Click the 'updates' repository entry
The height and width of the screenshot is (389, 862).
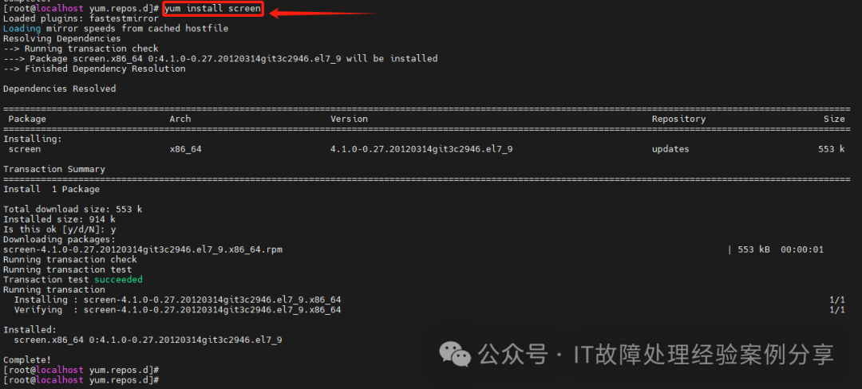670,149
